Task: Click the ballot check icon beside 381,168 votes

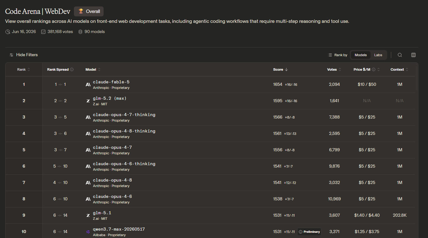Action: coord(43,32)
